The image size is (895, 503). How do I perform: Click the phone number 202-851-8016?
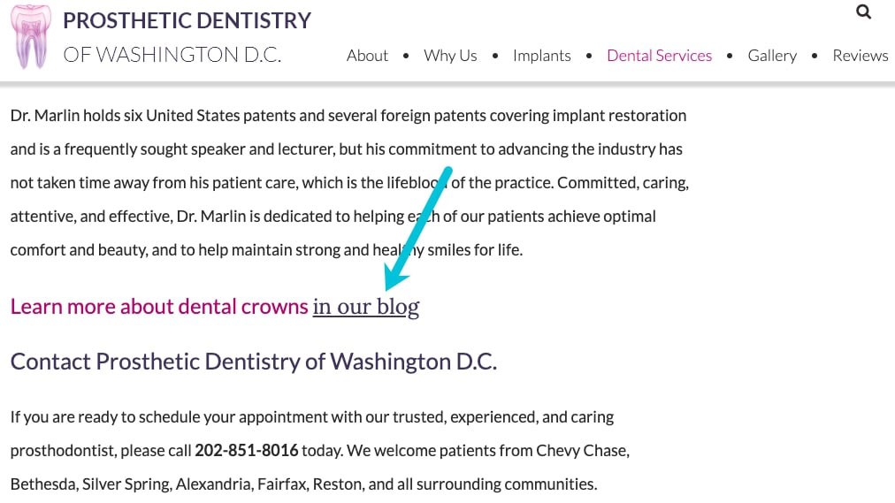click(247, 451)
